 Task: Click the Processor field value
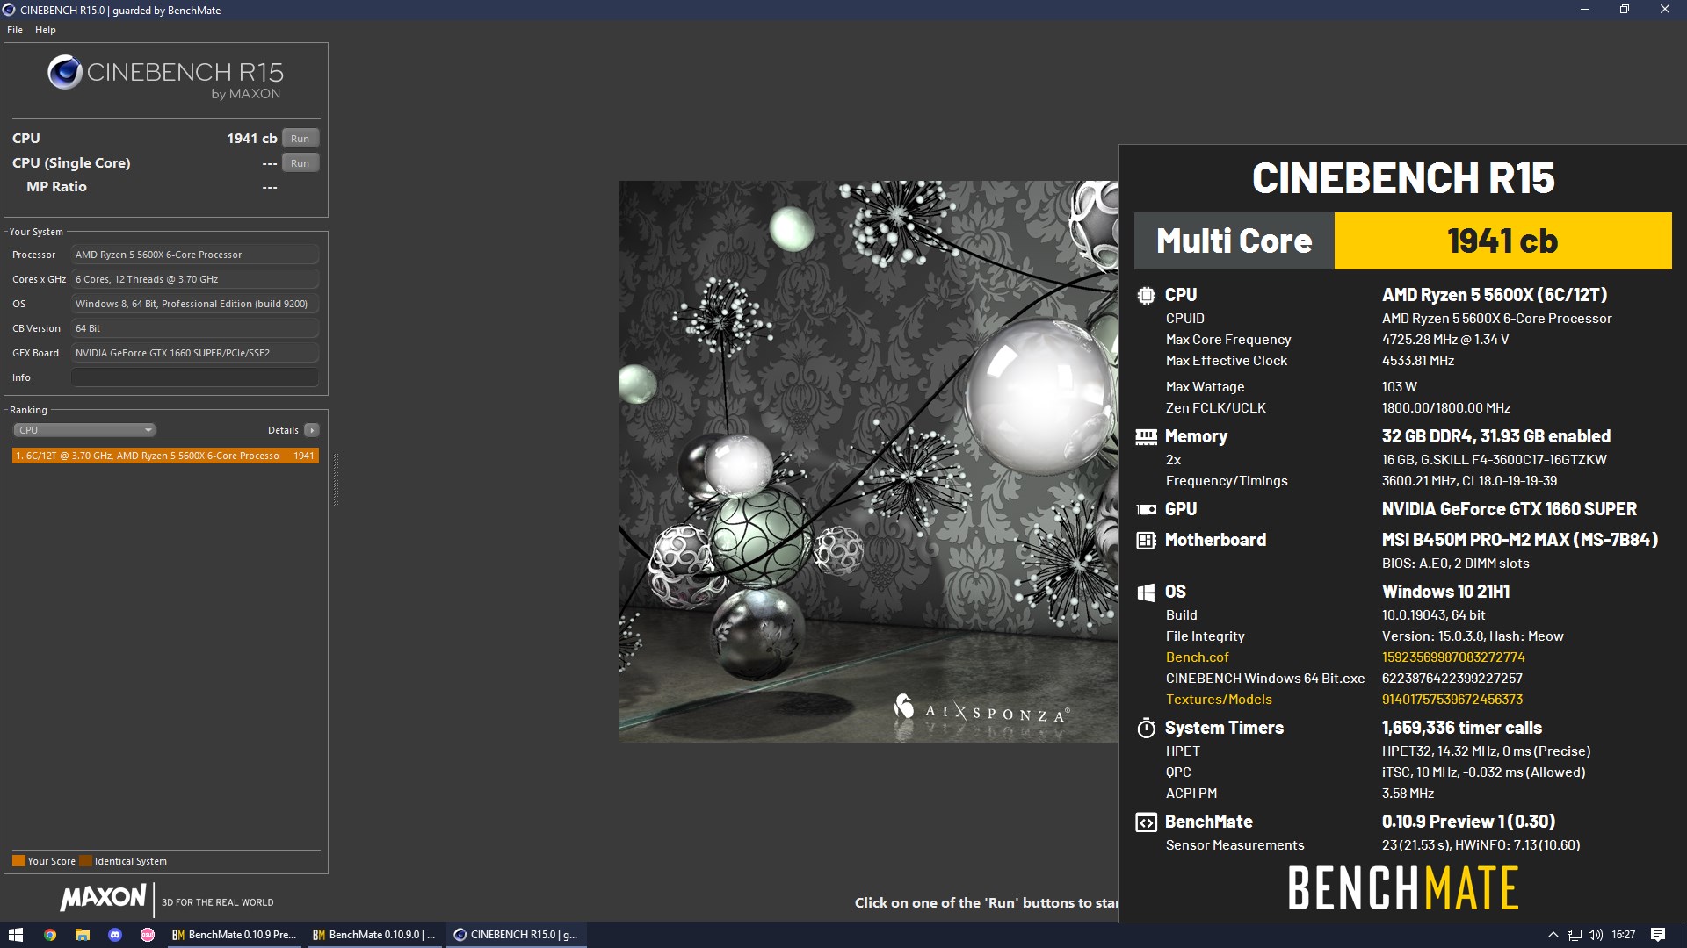point(195,255)
